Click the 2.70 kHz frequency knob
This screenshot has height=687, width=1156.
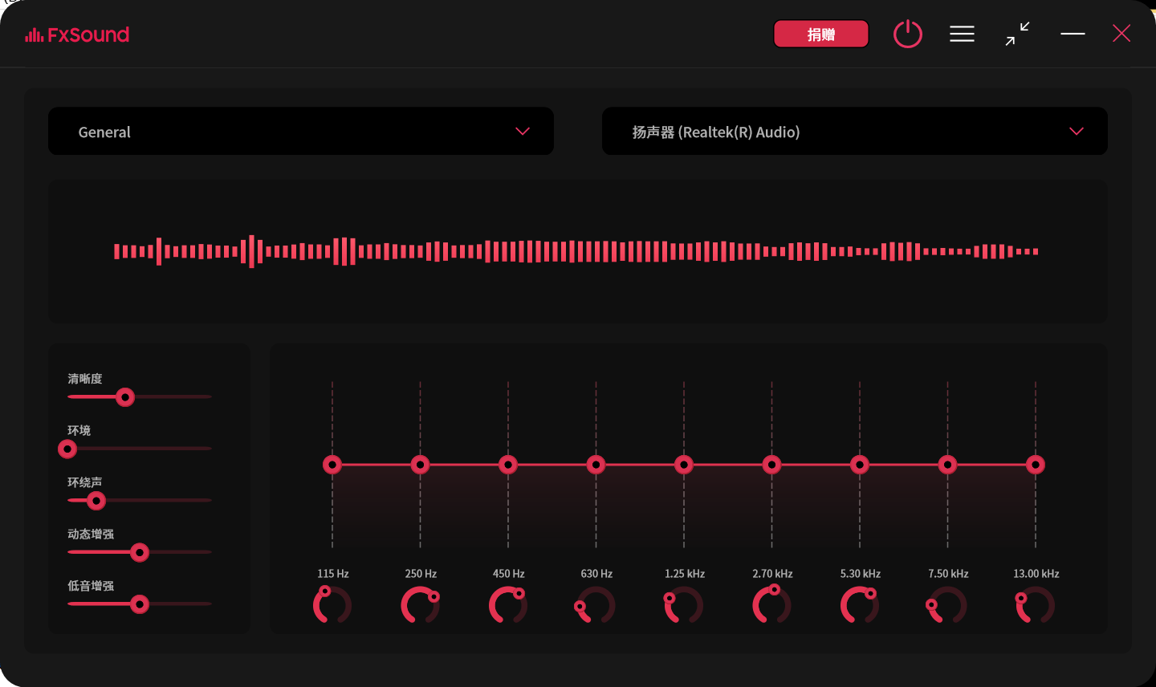point(771,605)
